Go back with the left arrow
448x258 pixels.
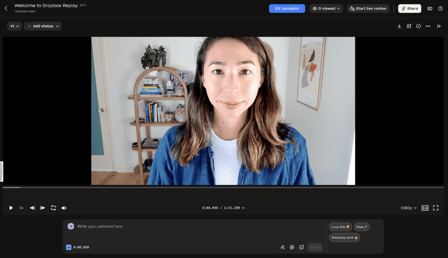tap(6, 8)
